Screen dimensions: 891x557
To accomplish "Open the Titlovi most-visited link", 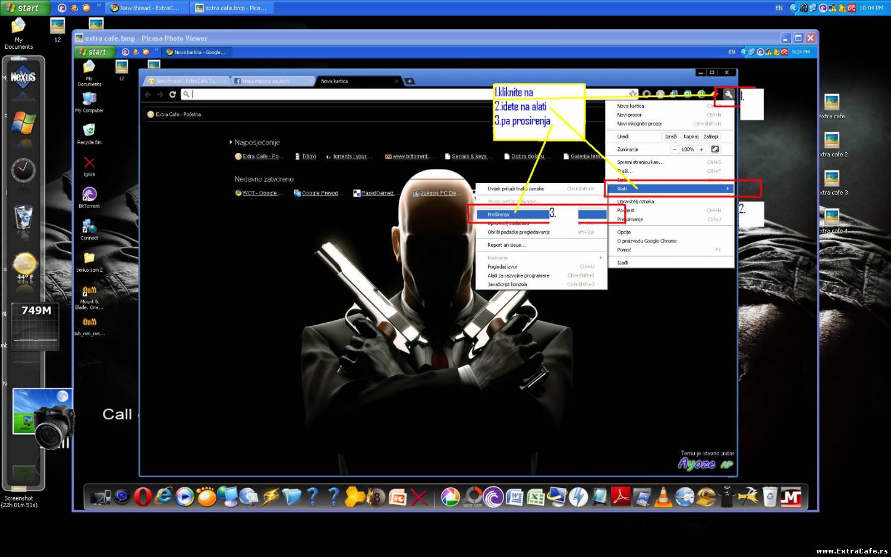I will [x=306, y=156].
